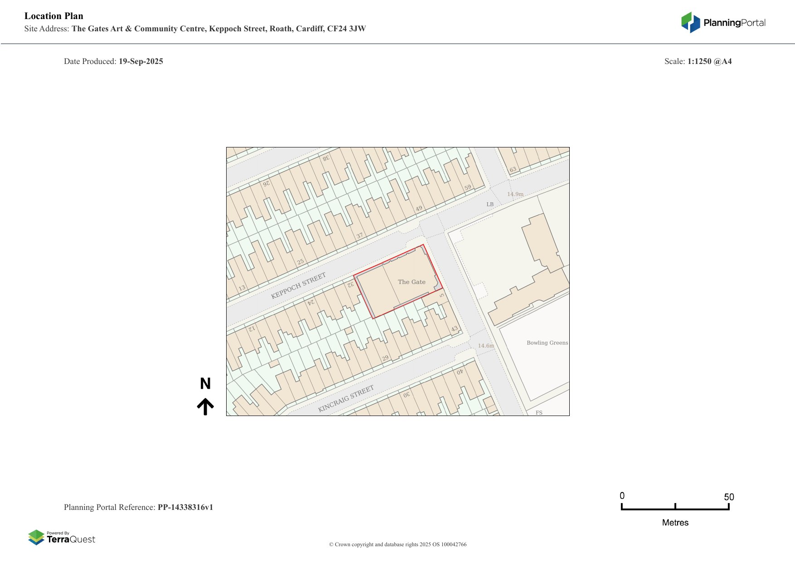Click the LB letter box marker
795x563 pixels.
tap(490, 205)
